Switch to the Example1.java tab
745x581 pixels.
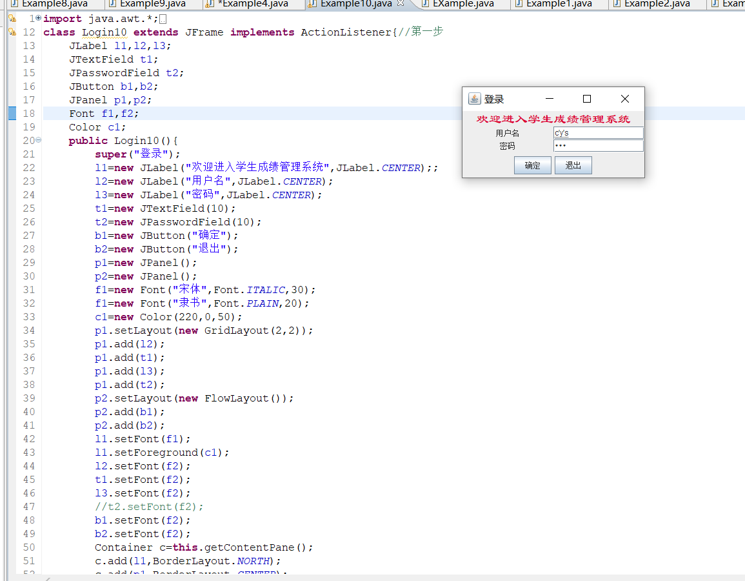559,4
